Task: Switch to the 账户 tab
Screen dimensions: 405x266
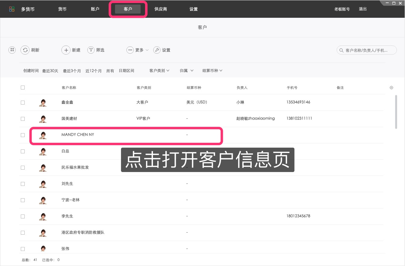Action: [95, 9]
